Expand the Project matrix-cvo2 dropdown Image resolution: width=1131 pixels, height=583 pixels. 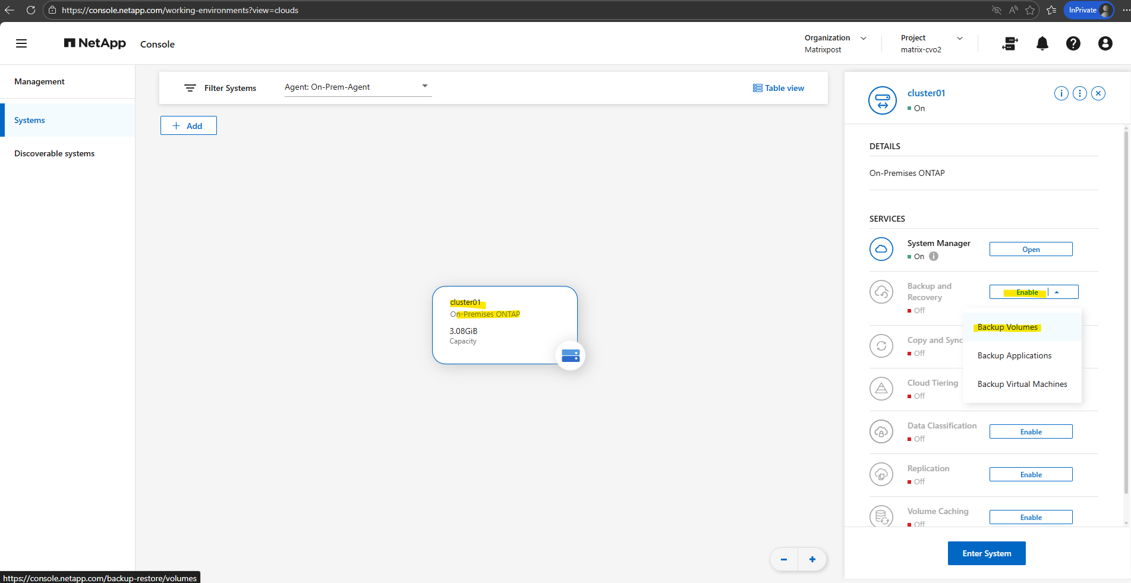point(959,38)
